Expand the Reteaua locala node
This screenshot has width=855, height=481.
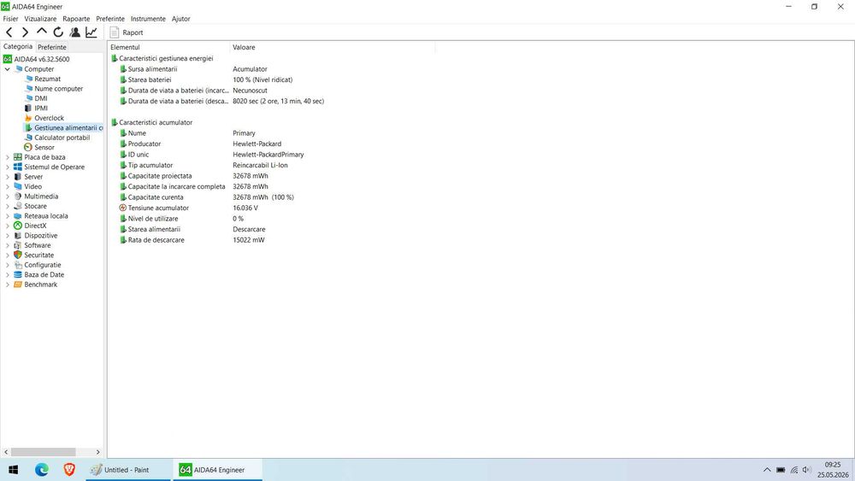[x=7, y=216]
